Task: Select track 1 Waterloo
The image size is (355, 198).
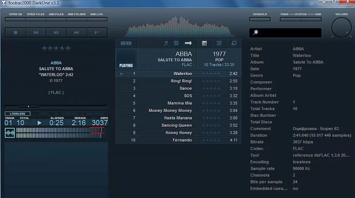Action: [x=178, y=74]
